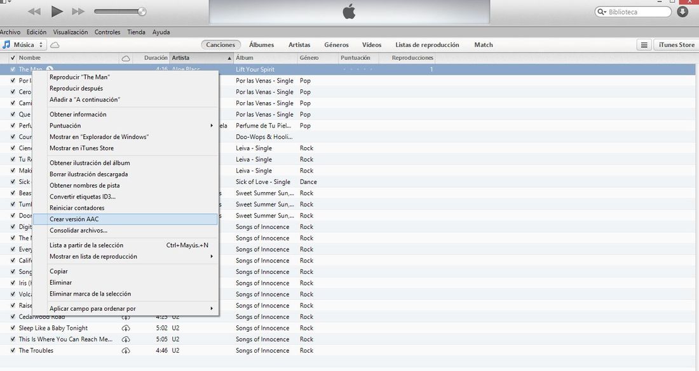
Task: Open the downloads arrow icon
Action: (x=682, y=11)
